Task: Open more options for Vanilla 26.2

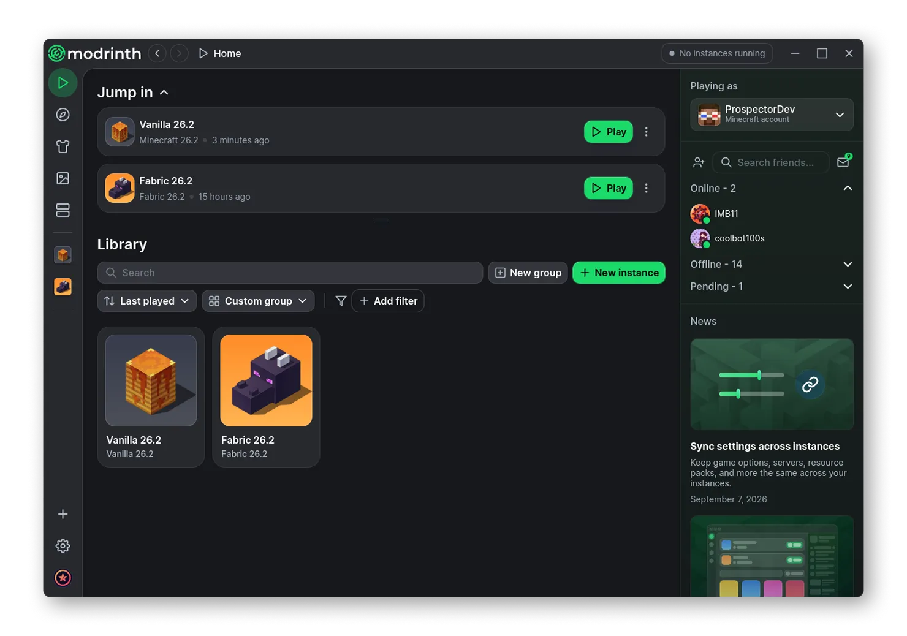Action: (x=646, y=132)
